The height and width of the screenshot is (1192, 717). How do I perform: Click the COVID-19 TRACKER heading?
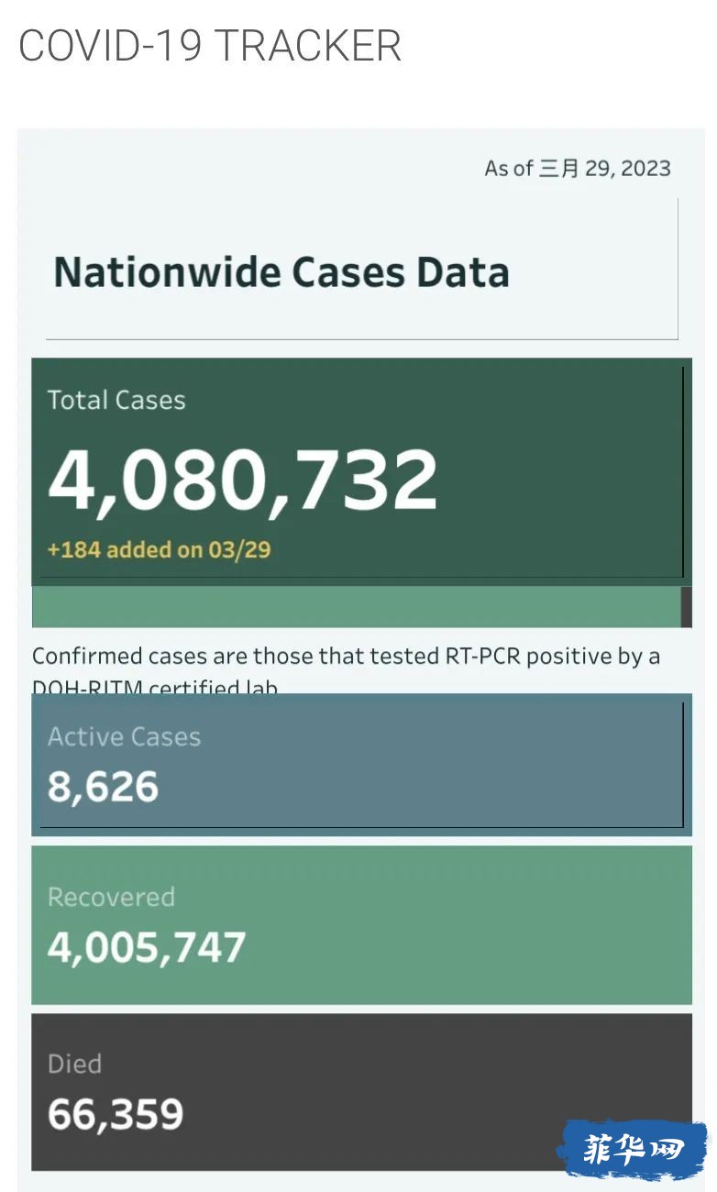click(x=210, y=46)
